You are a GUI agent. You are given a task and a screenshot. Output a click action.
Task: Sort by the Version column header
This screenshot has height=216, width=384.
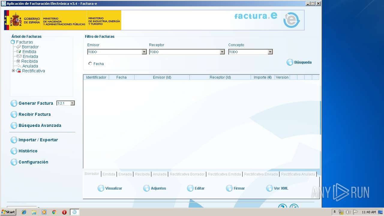282,77
